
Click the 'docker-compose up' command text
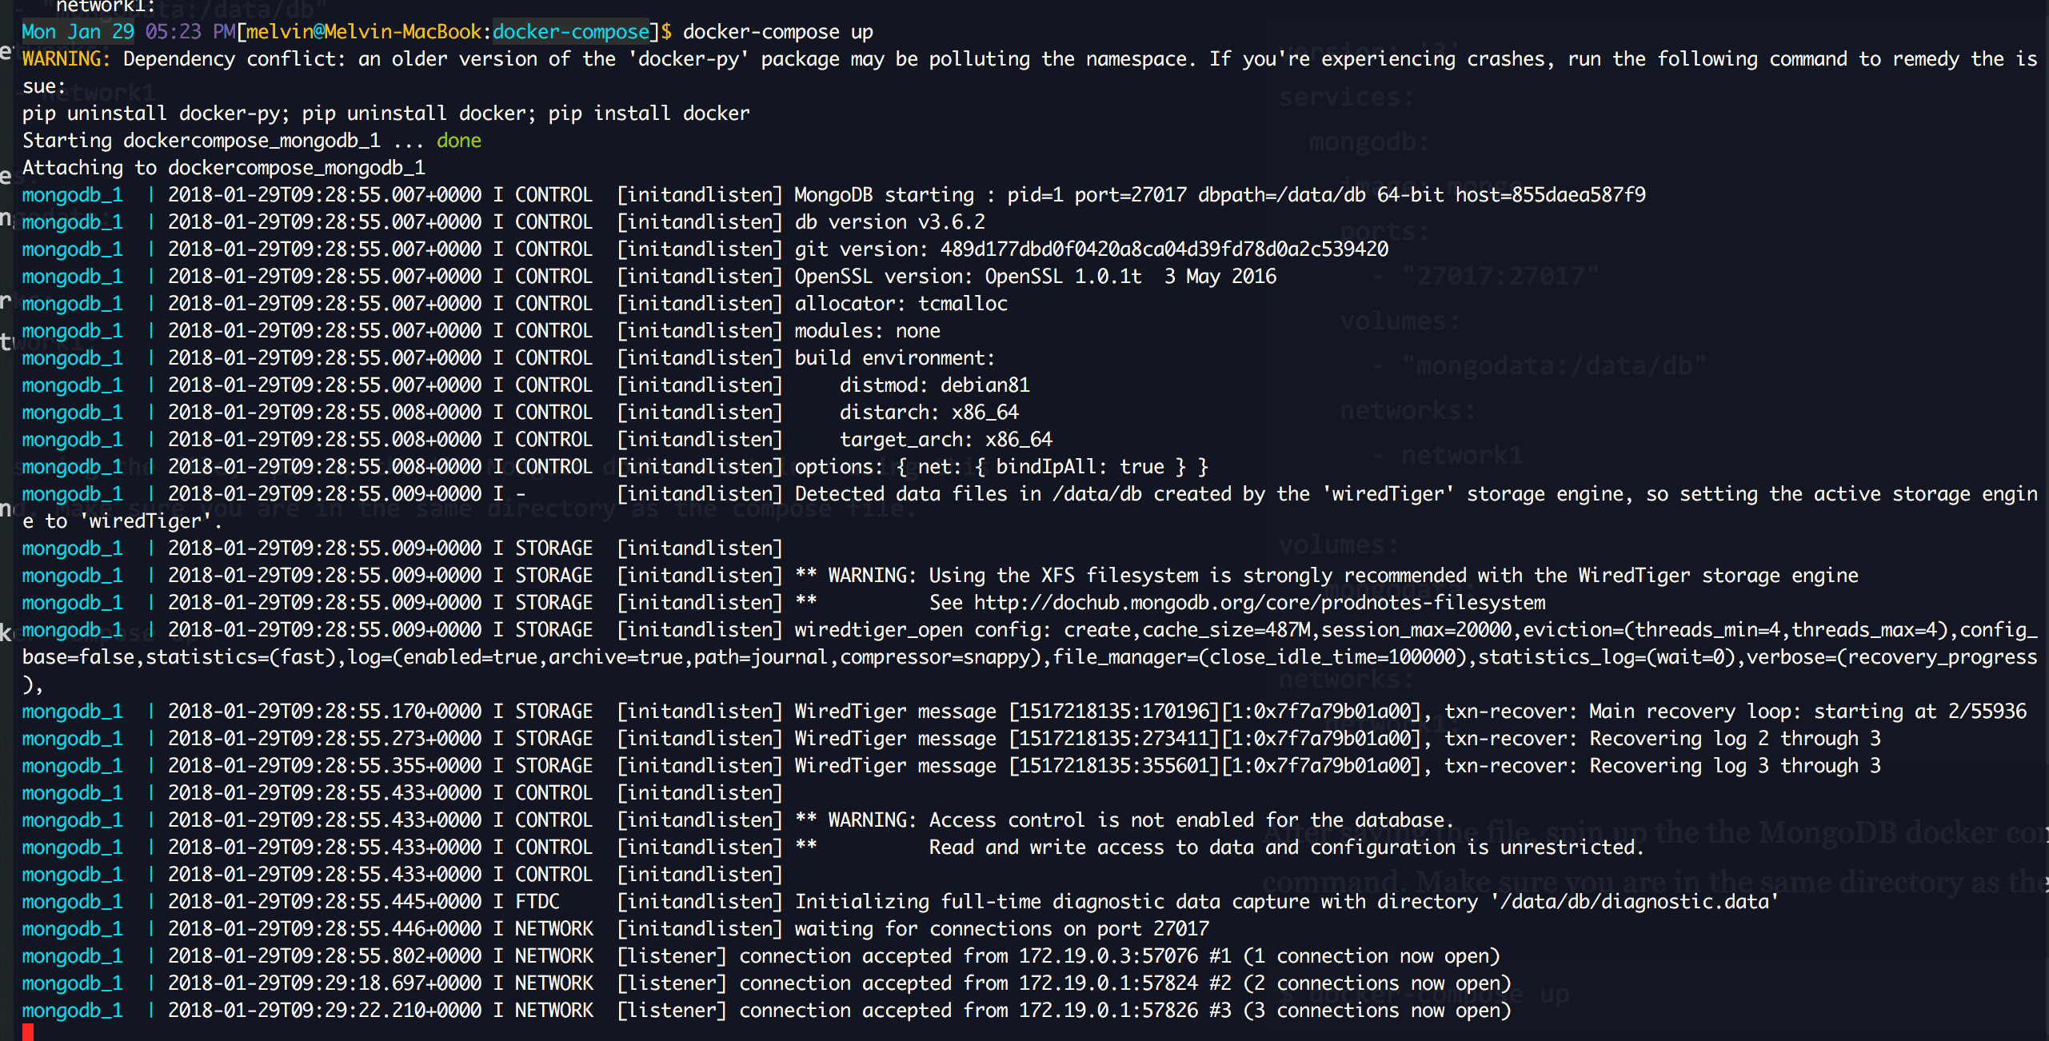click(777, 32)
